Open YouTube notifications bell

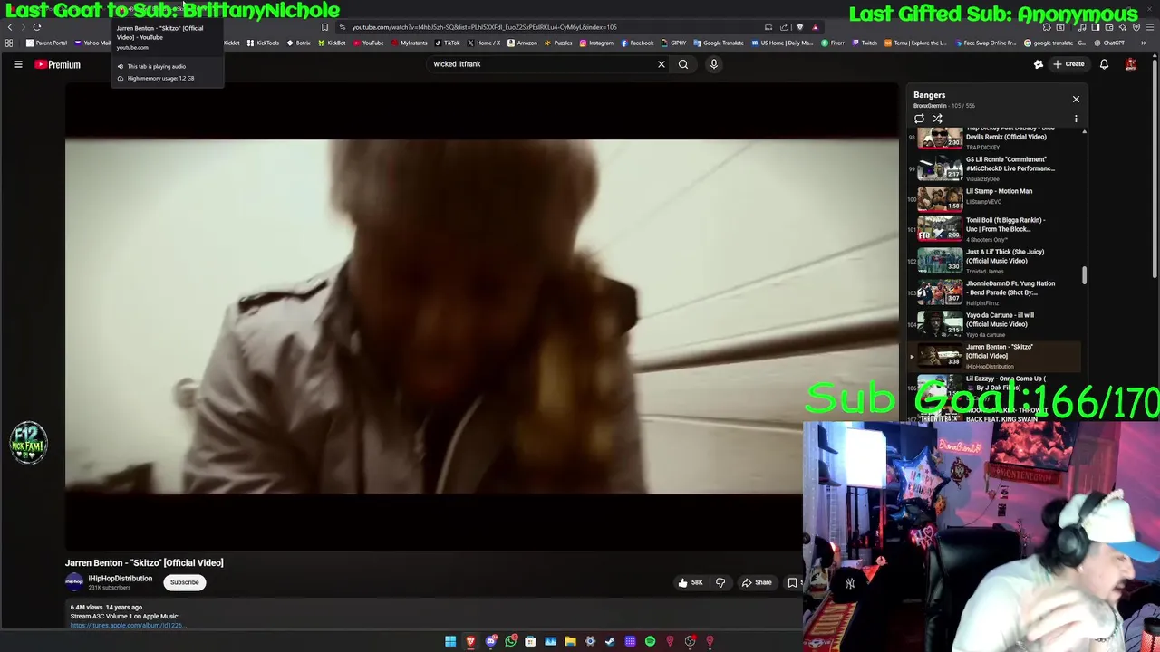(x=1104, y=64)
